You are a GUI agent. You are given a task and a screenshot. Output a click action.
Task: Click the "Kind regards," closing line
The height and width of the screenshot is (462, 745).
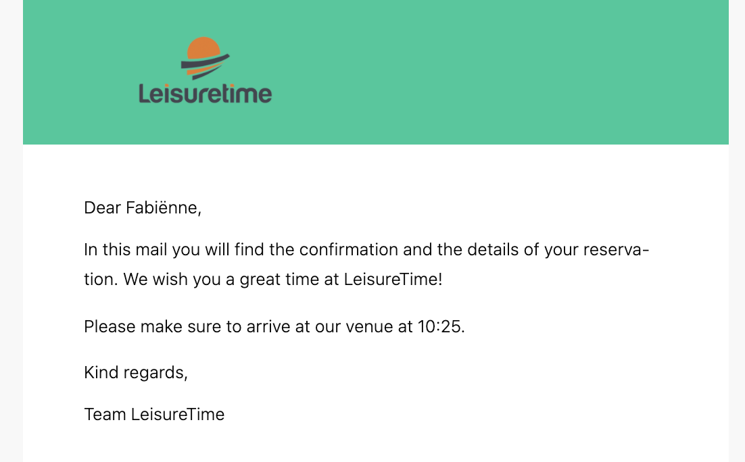pyautogui.click(x=136, y=373)
